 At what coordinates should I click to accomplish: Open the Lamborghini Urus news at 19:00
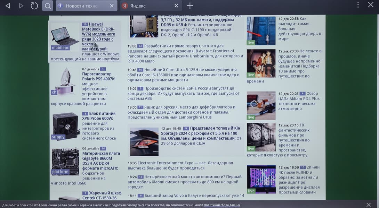[182, 112]
